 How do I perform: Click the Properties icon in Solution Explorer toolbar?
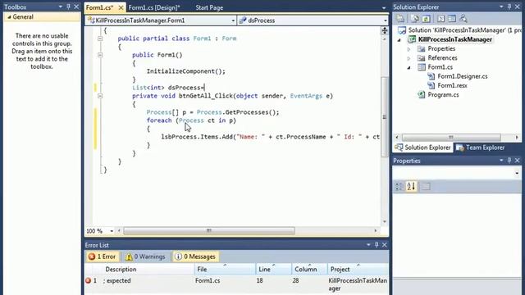400,19
